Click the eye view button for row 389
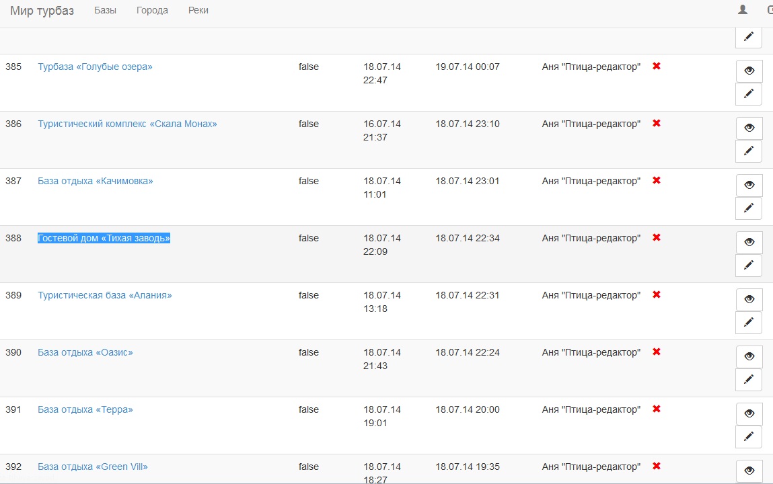 point(749,299)
